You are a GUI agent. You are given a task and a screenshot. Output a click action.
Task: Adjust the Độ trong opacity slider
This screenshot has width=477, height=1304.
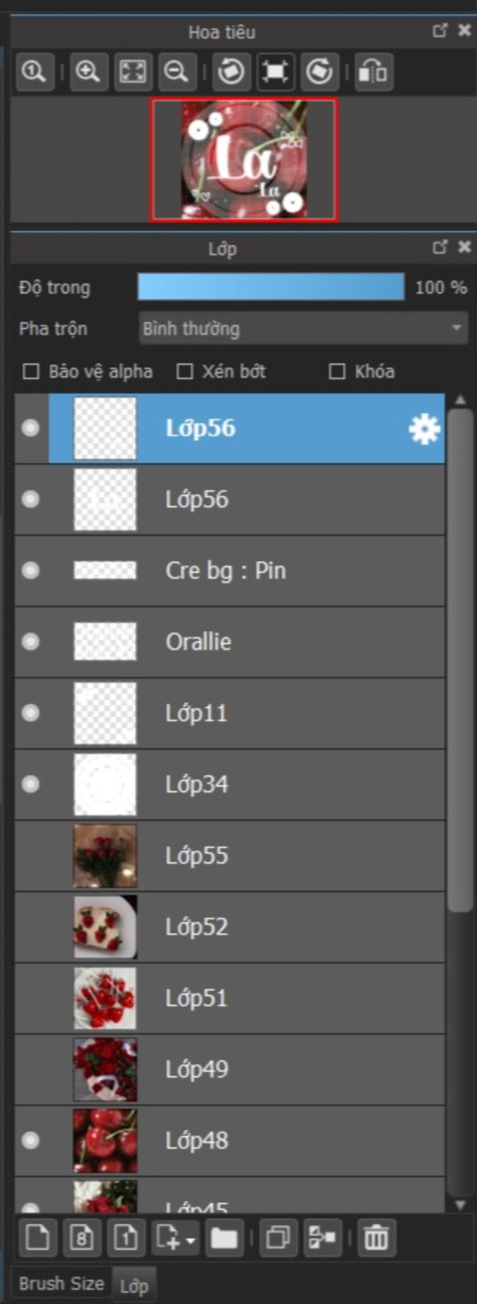tap(271, 287)
